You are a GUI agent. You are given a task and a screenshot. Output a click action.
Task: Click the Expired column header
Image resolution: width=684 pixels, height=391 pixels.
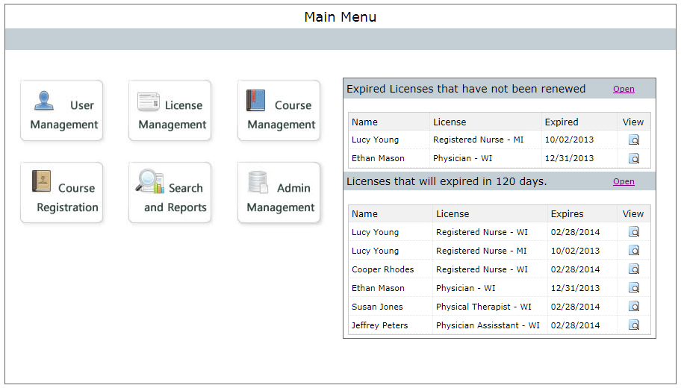tap(562, 122)
